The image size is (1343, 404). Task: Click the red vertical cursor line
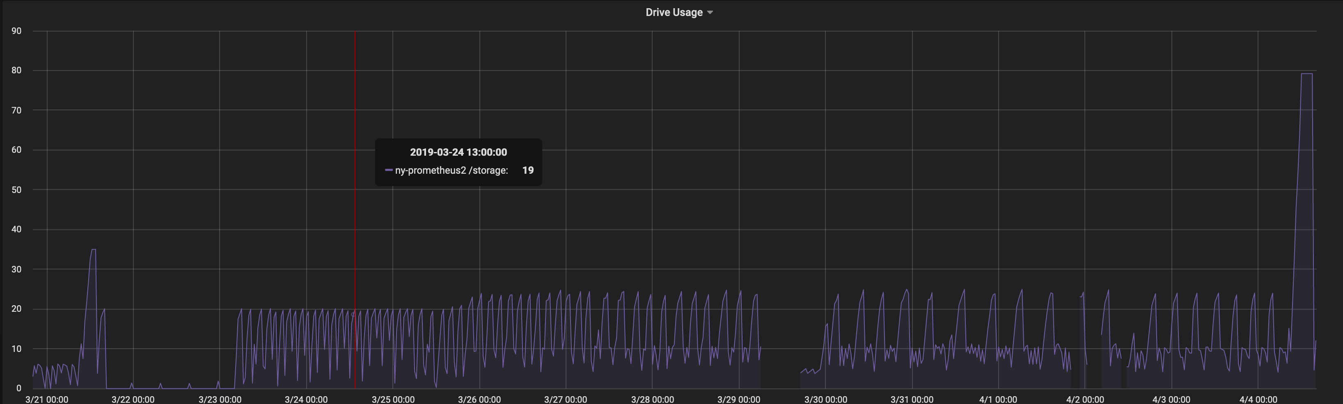pyautogui.click(x=355, y=208)
